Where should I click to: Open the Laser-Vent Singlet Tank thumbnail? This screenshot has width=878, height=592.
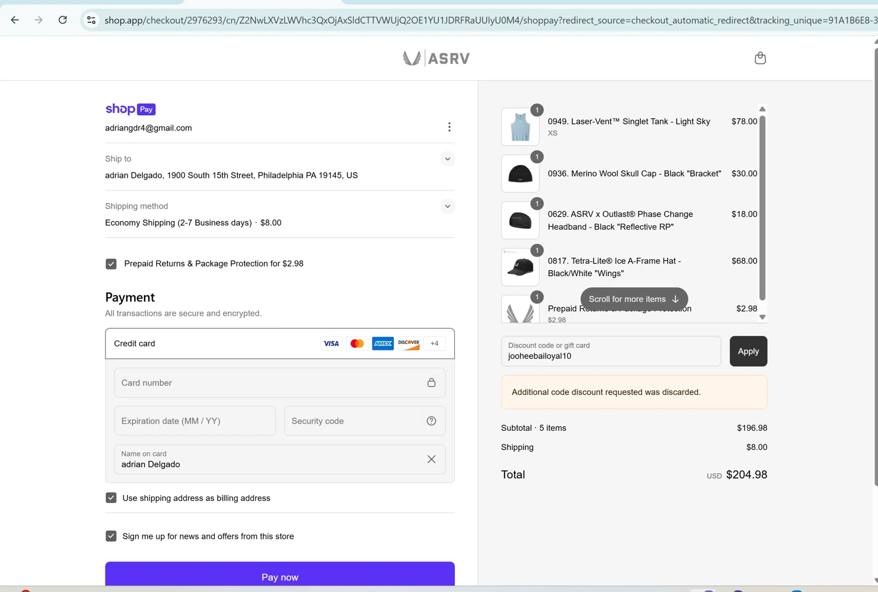(520, 126)
